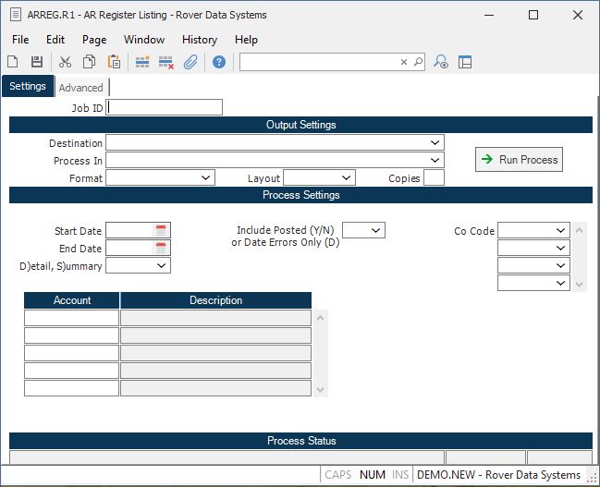Open the History menu
Screen dimensions: 600x487
point(199,40)
